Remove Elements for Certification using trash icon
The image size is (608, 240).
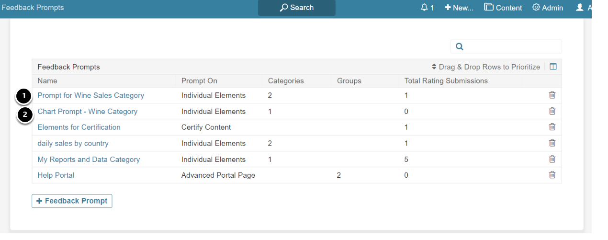click(x=552, y=127)
